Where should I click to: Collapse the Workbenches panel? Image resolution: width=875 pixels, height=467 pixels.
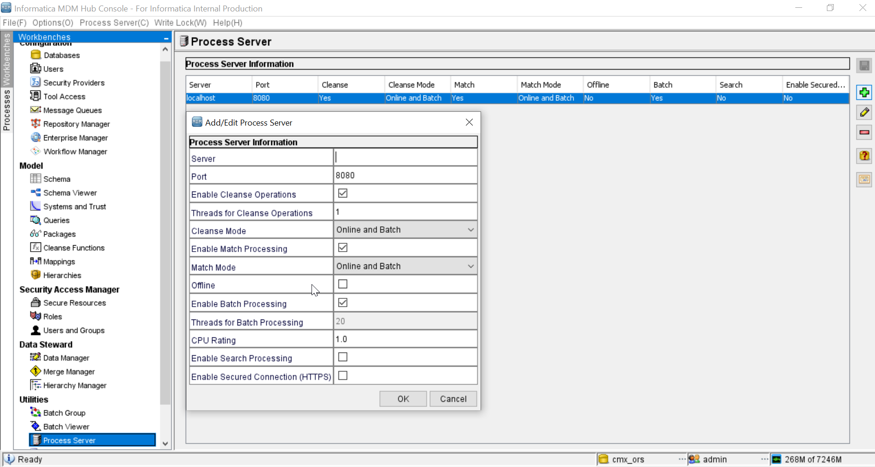tap(166, 38)
